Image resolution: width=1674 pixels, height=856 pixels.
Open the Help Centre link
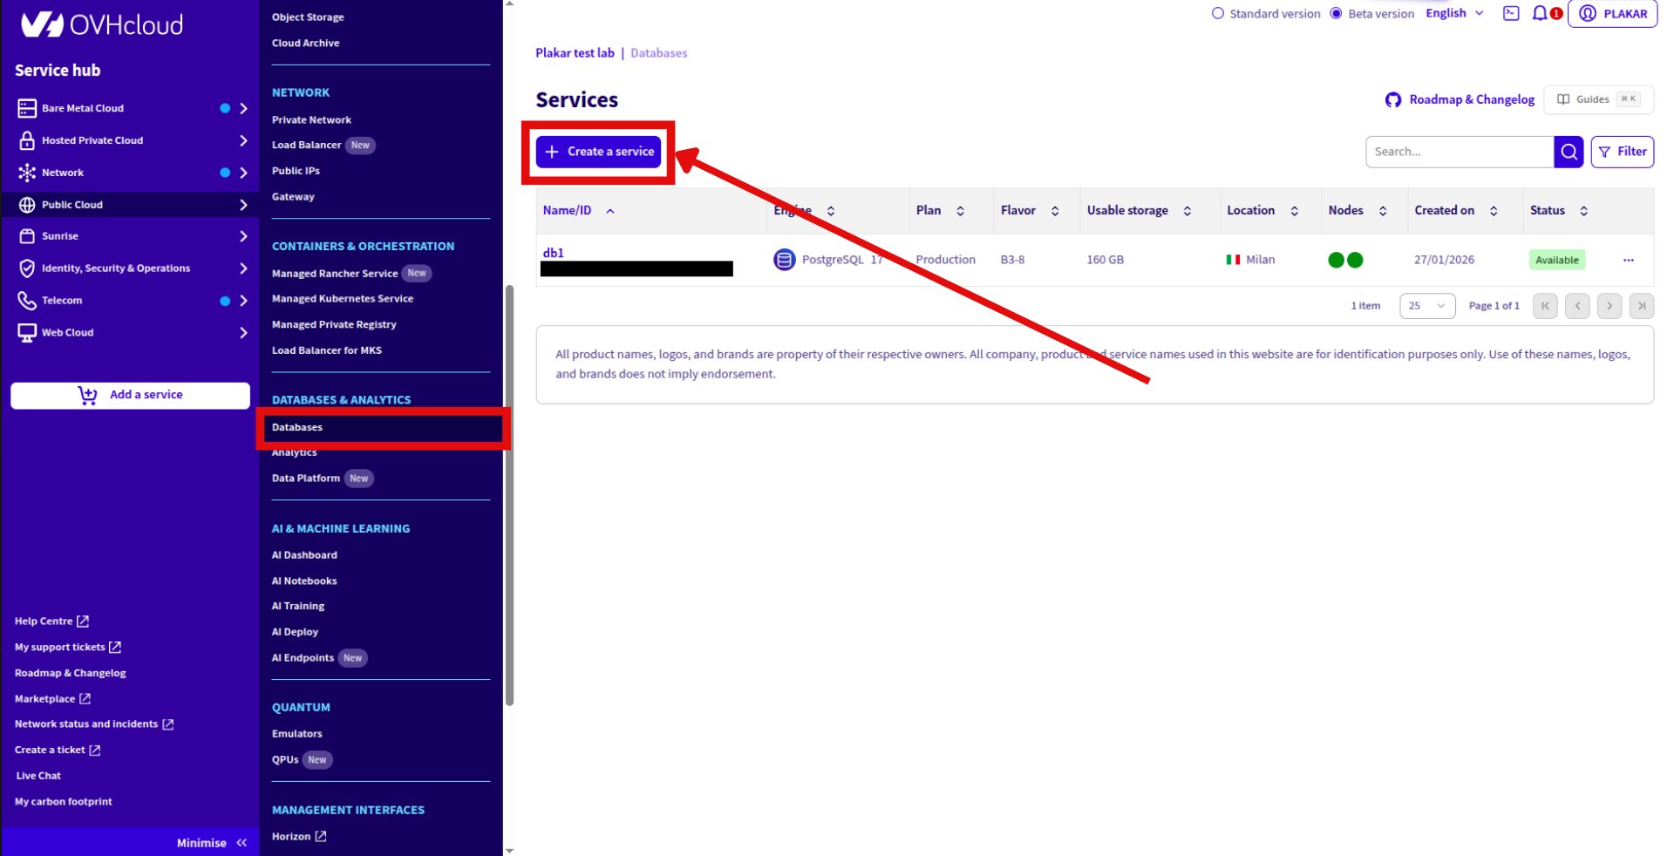[51, 622]
